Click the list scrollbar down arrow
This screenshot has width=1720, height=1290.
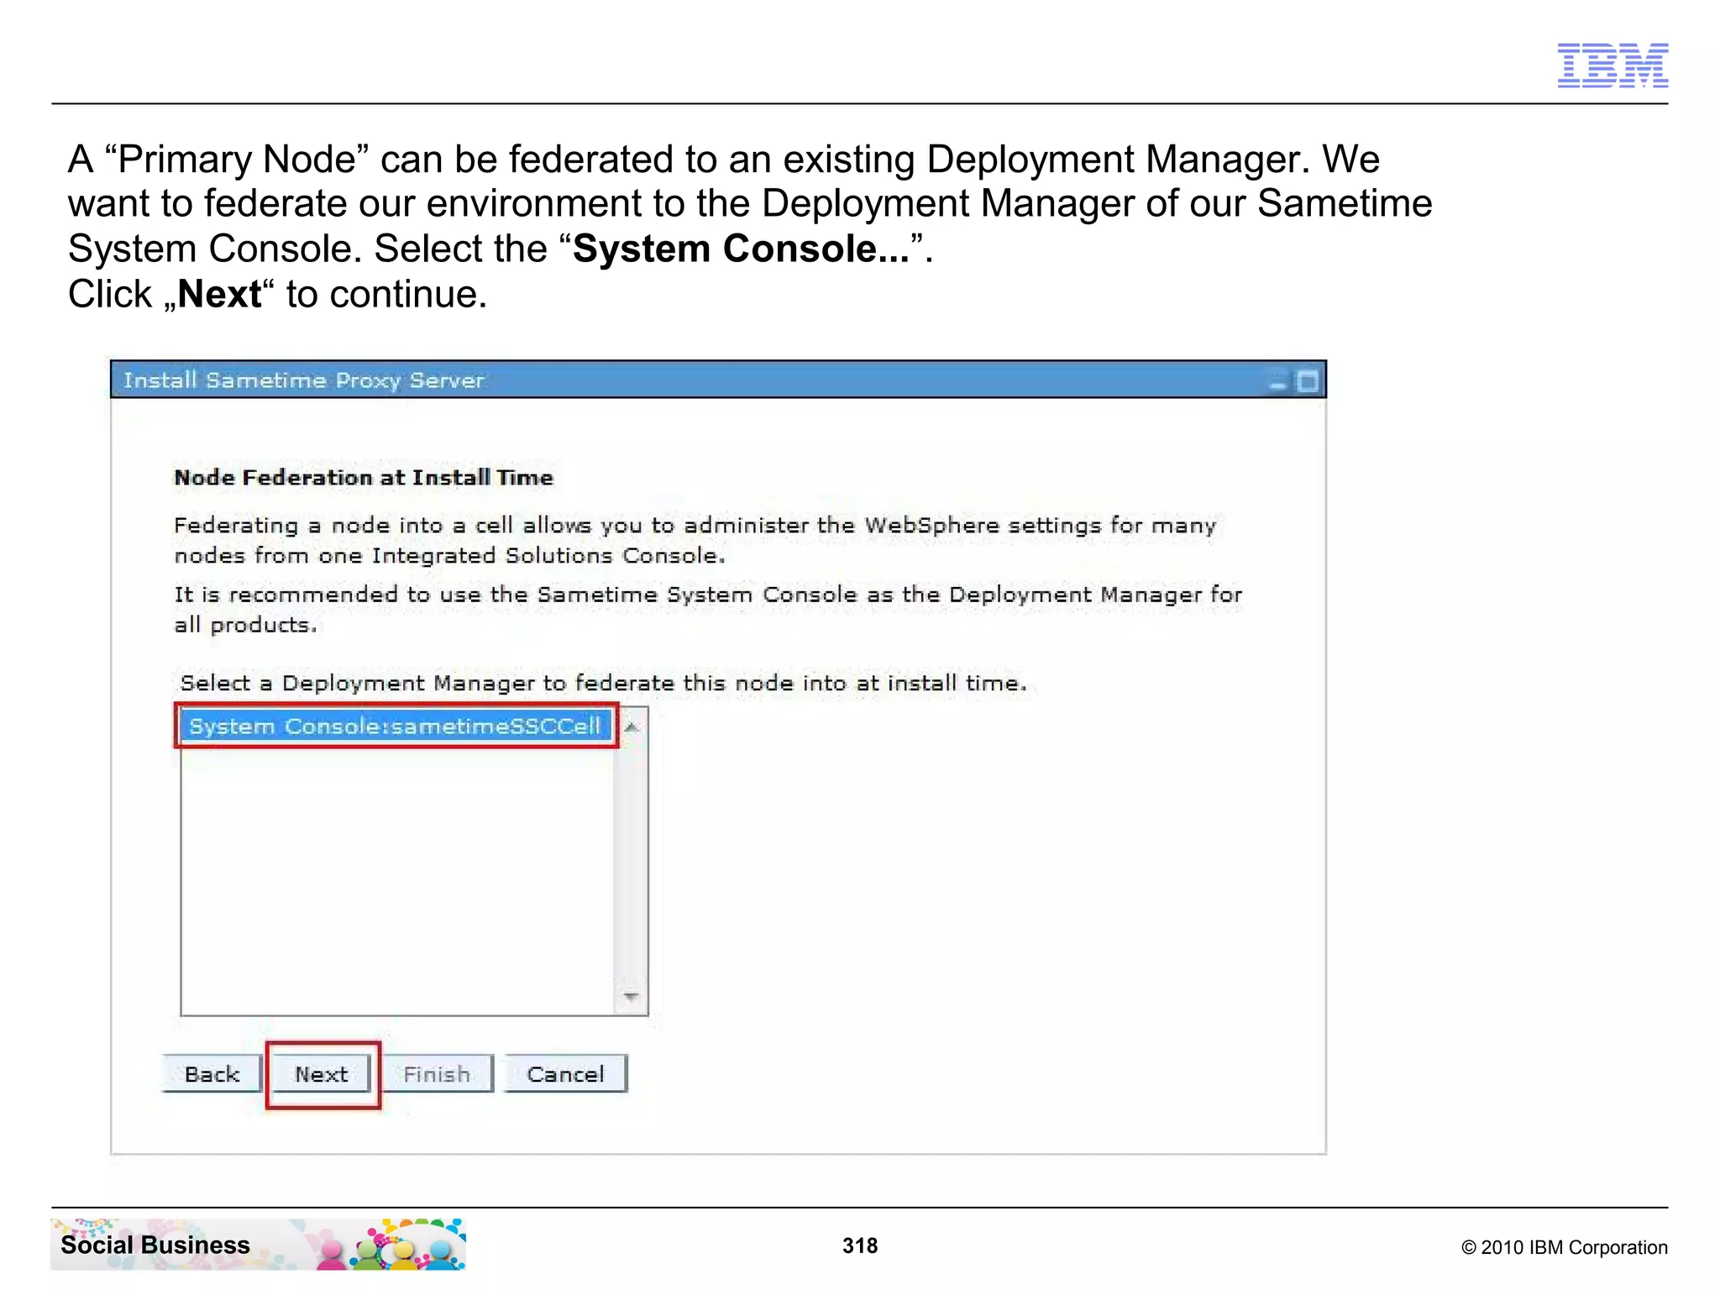[632, 997]
